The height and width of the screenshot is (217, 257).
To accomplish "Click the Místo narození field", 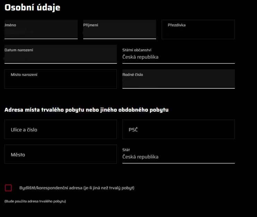I will (x=61, y=79).
